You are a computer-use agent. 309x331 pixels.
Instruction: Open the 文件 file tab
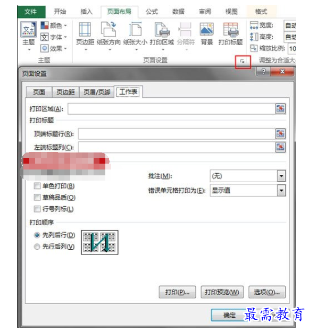pos(31,12)
